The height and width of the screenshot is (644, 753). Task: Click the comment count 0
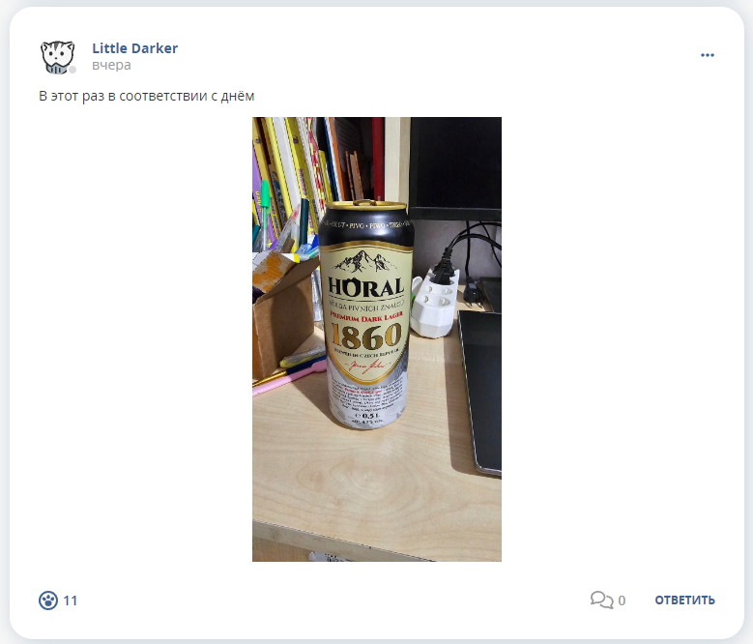pyautogui.click(x=622, y=600)
